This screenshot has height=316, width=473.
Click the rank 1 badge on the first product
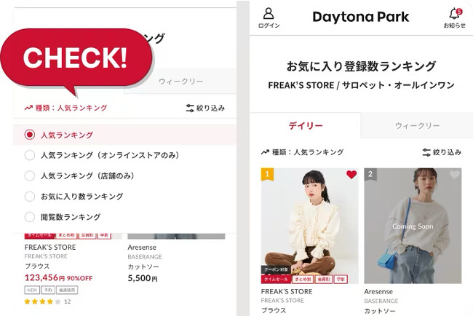(267, 174)
